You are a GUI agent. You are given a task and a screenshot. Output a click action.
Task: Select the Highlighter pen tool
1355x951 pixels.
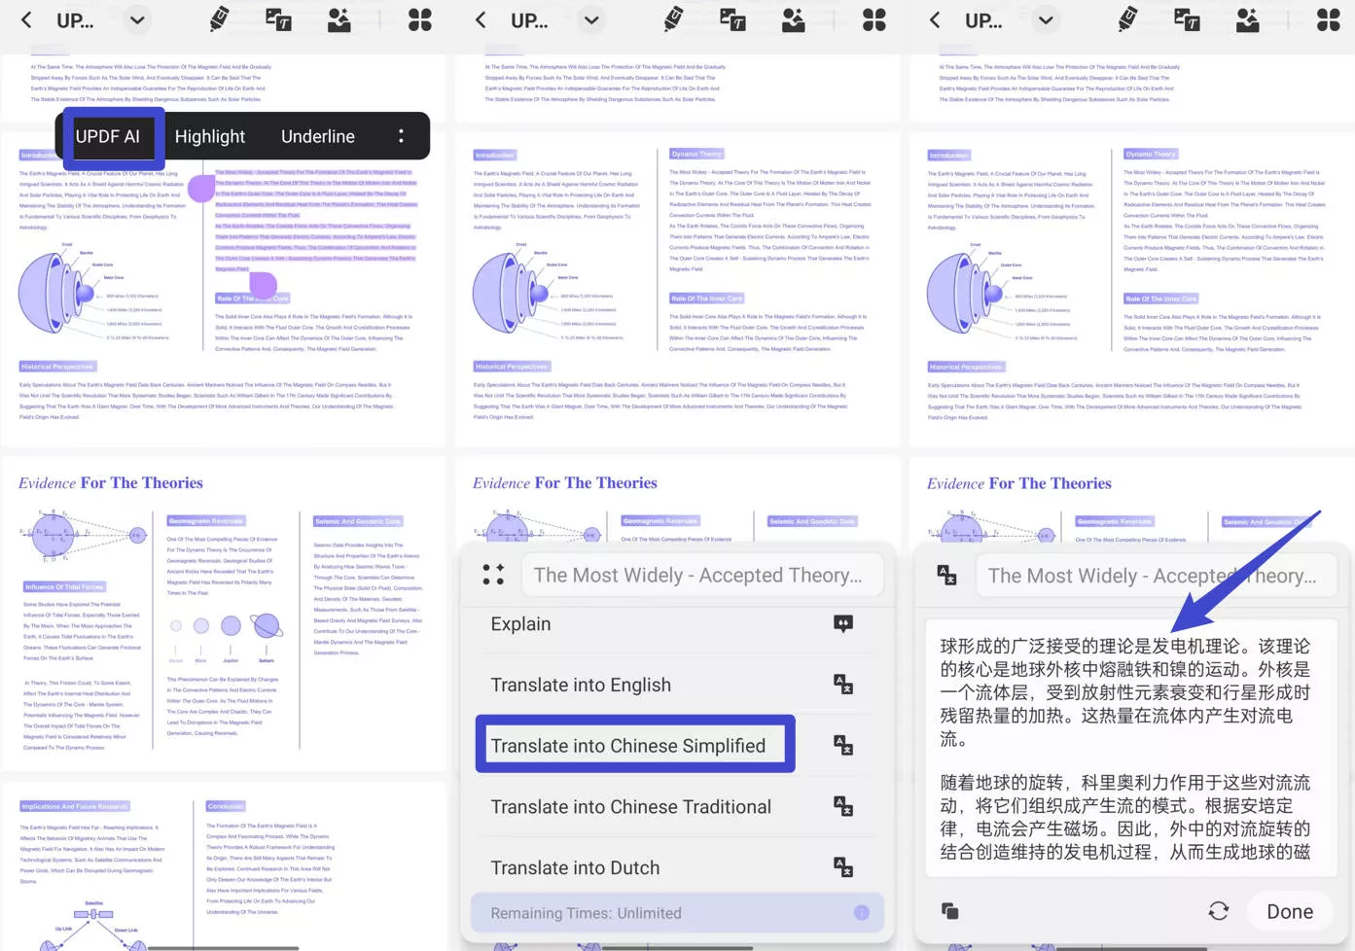(217, 19)
